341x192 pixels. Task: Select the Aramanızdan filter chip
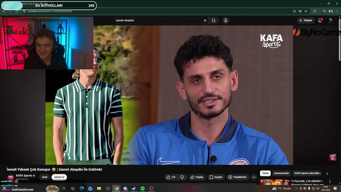[281, 173]
